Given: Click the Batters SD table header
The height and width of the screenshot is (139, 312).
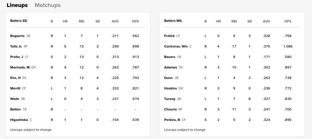Looking at the screenshot, I should pos(19,21).
